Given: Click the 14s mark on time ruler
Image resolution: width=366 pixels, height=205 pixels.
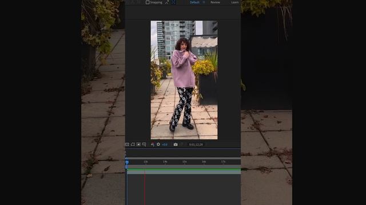Looking at the screenshot, I should [x=165, y=162].
